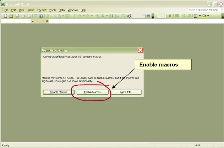Click the Ready status bar text
Screen dimensions: 224x148
click(x=6, y=145)
